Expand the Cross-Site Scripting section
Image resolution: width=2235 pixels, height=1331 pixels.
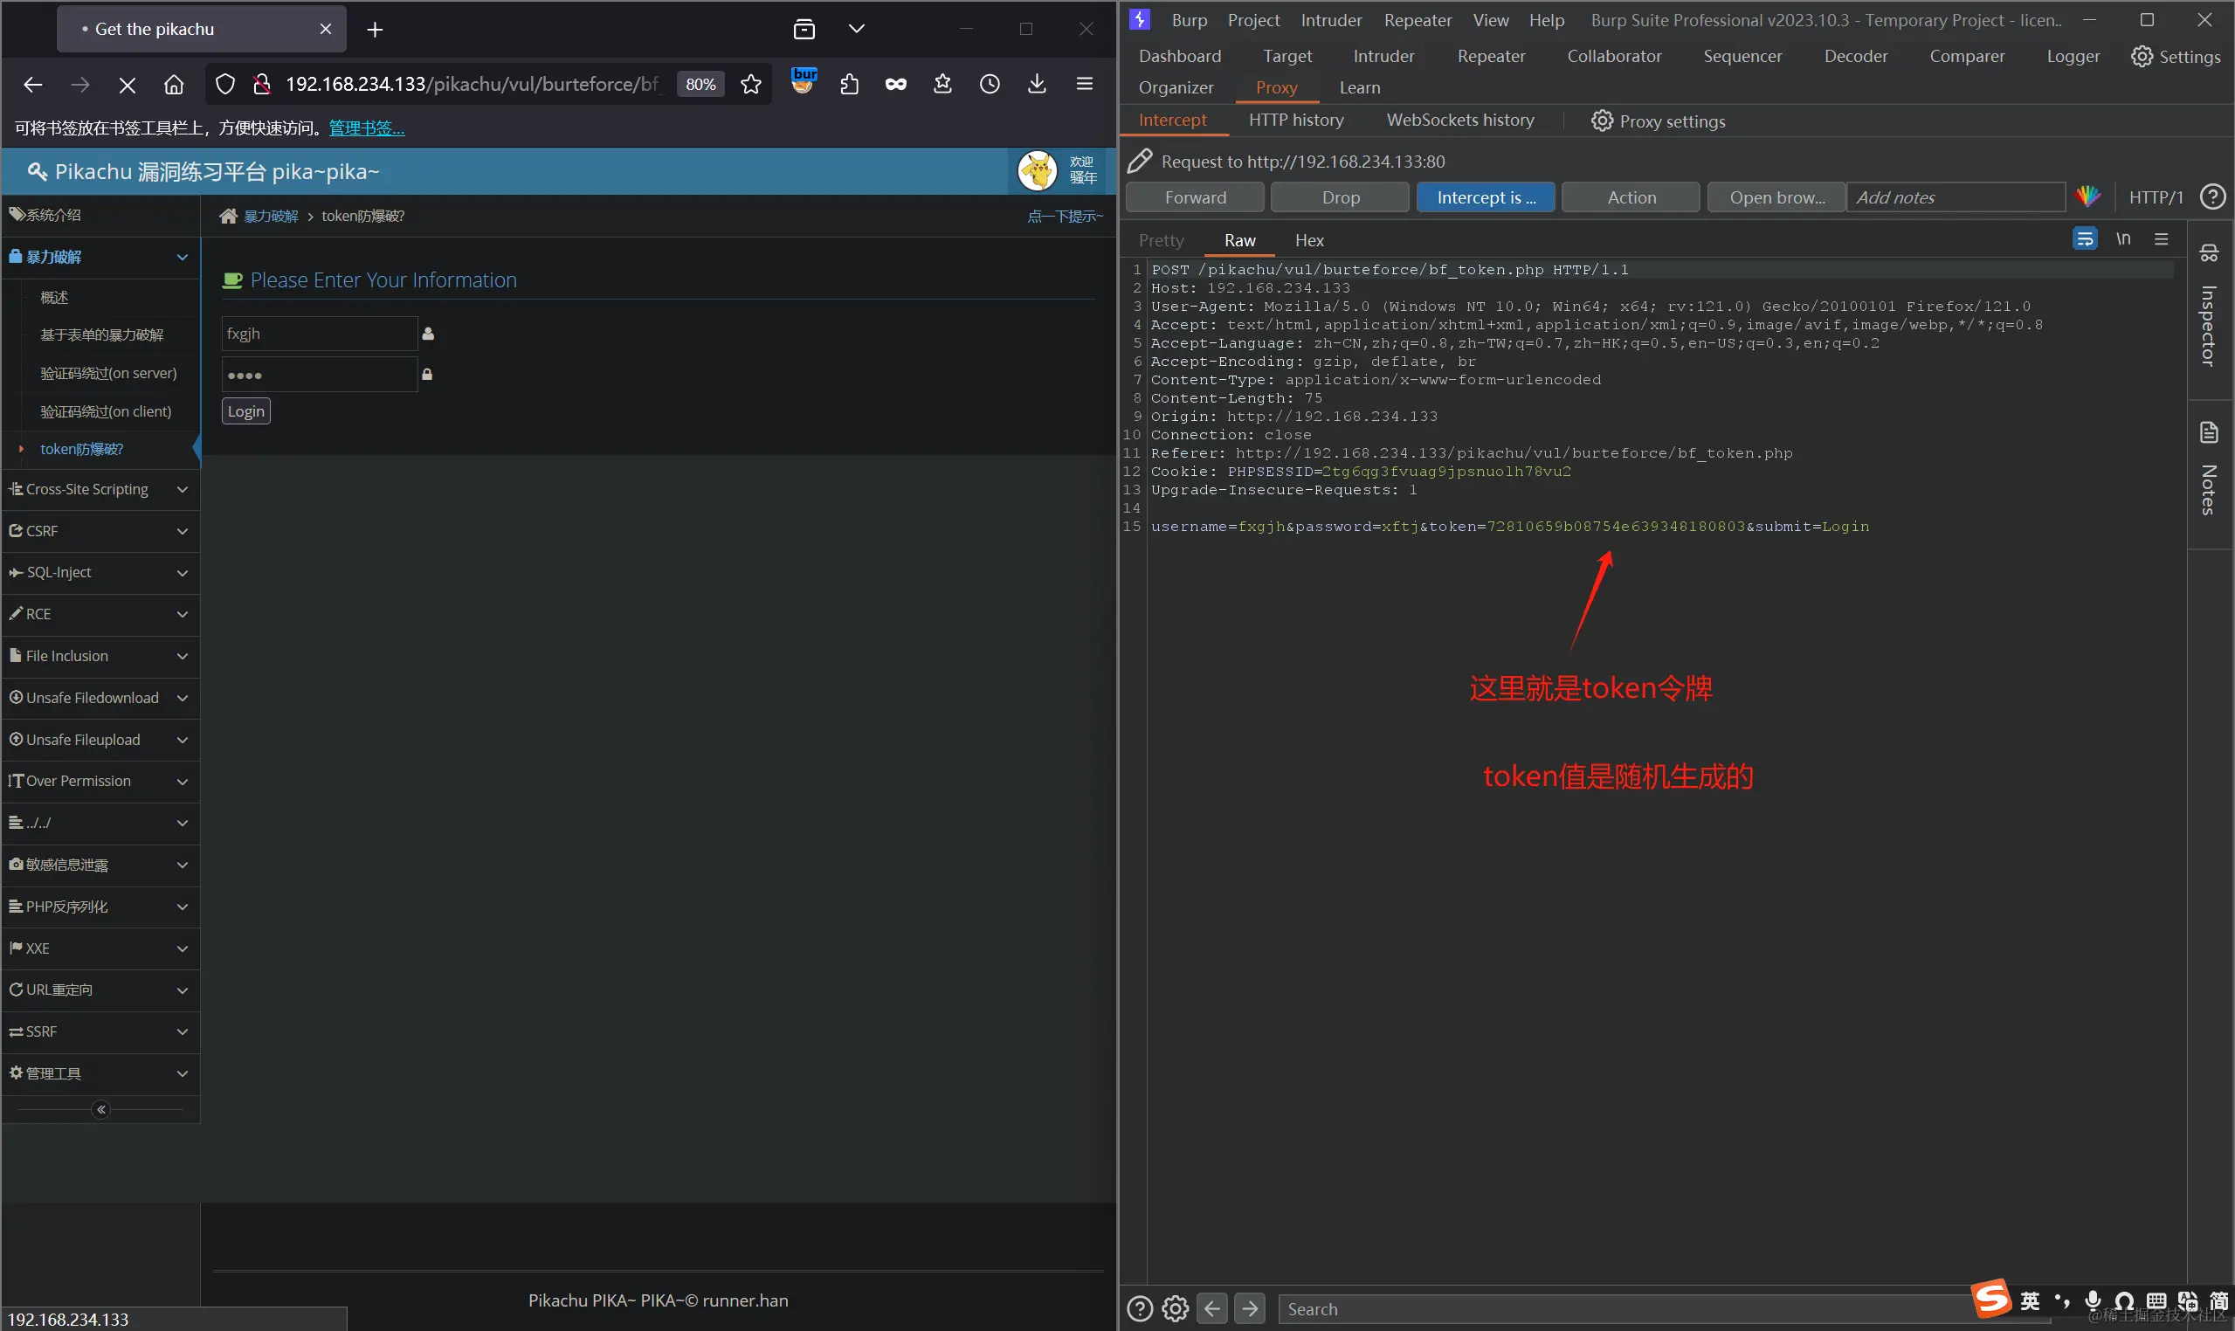[100, 490]
